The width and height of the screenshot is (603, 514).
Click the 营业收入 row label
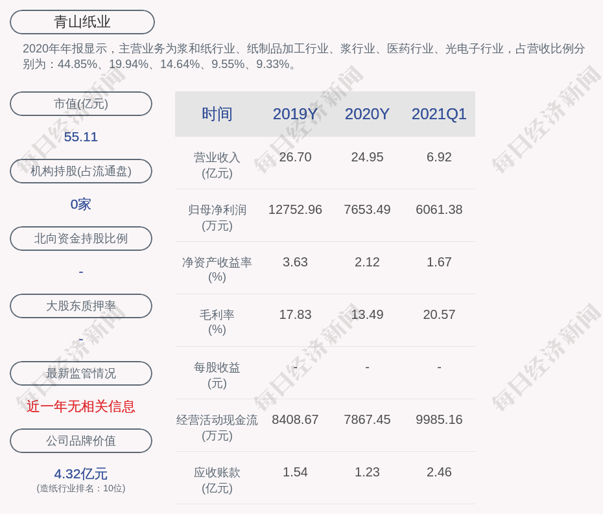(217, 165)
